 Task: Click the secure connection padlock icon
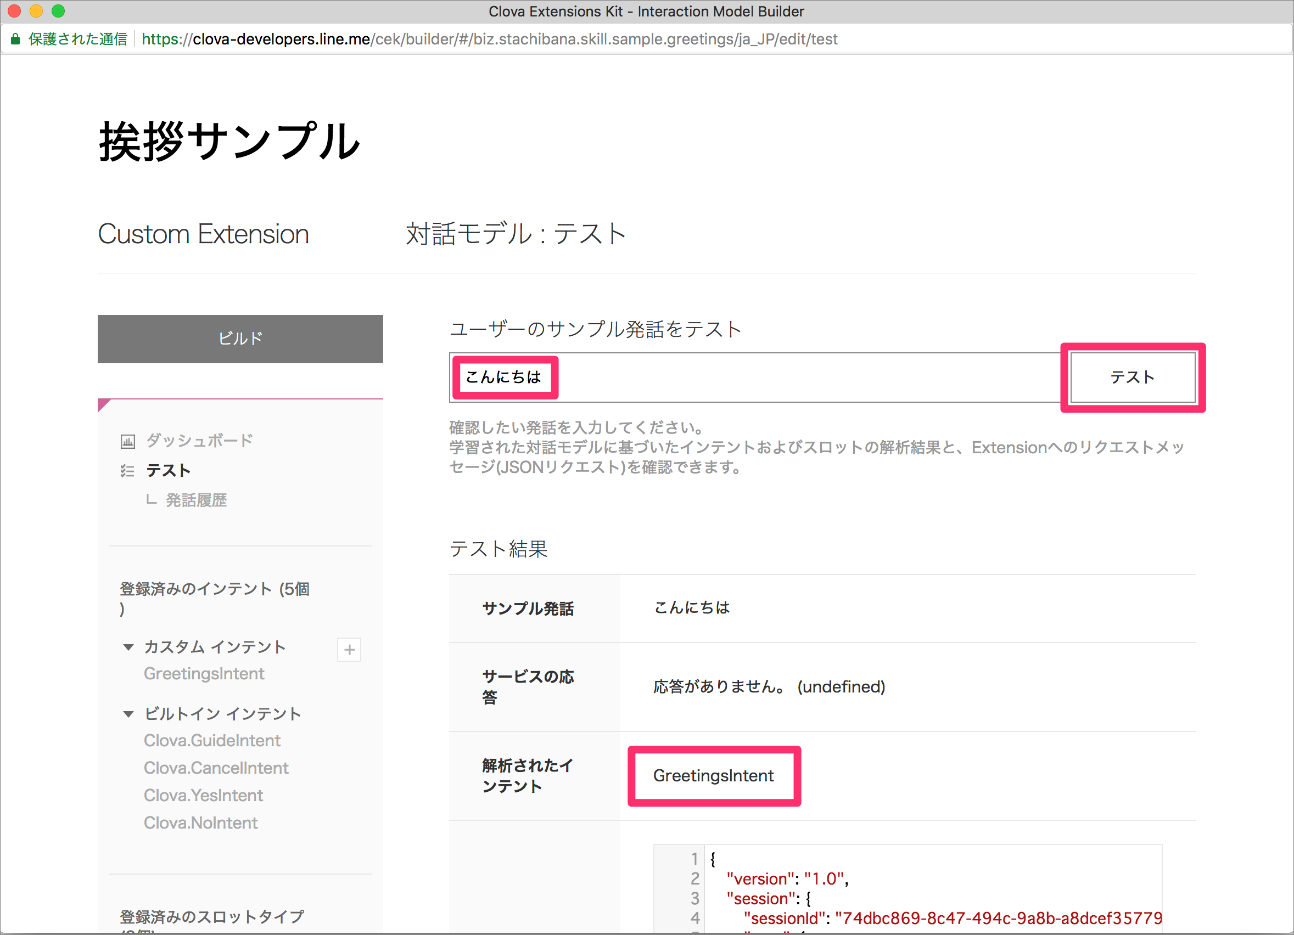click(x=15, y=39)
